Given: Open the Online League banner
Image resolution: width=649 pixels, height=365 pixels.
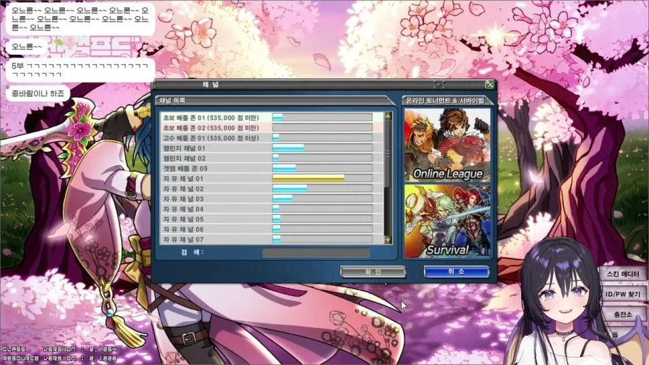Looking at the screenshot, I should pyautogui.click(x=447, y=145).
